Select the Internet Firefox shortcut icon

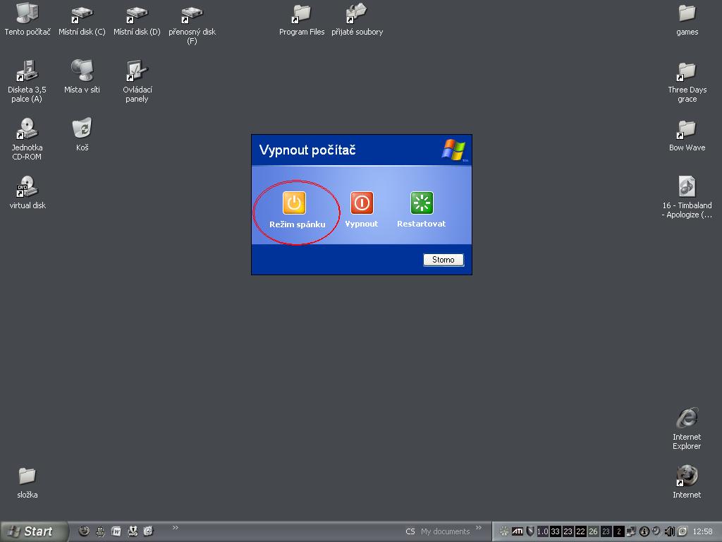(x=687, y=481)
